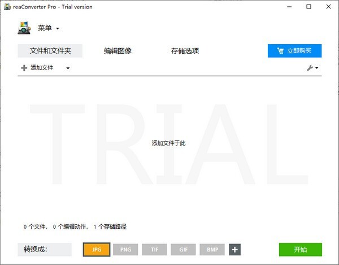The height and width of the screenshot is (265, 339).
Task: Click the status line showing 0 个文件
Action: tap(75, 226)
